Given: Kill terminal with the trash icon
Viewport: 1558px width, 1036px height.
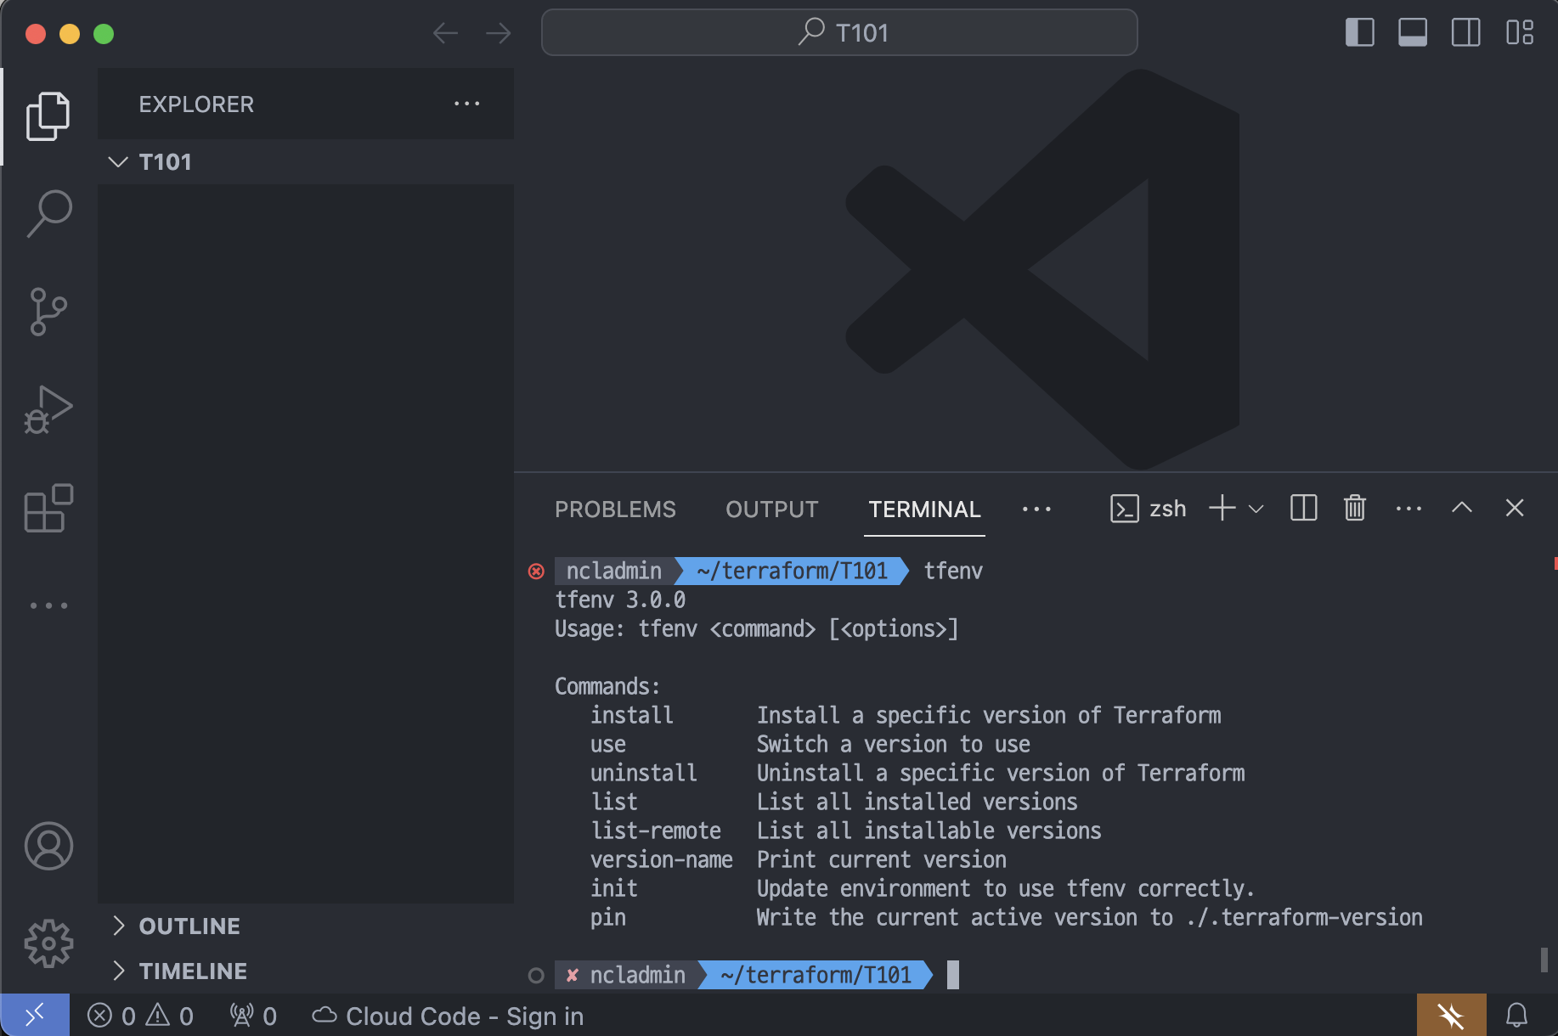Looking at the screenshot, I should [1354, 508].
